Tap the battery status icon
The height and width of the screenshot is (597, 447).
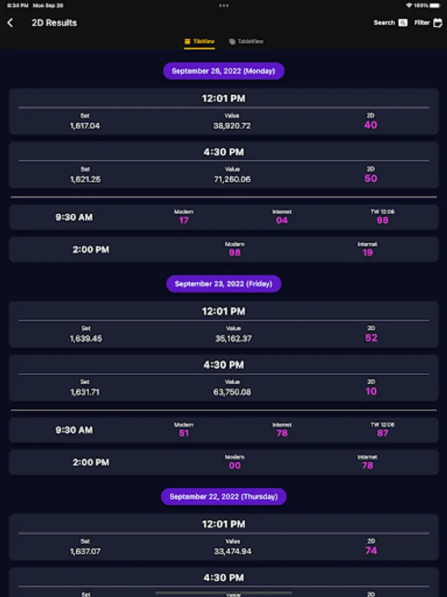pyautogui.click(x=436, y=5)
